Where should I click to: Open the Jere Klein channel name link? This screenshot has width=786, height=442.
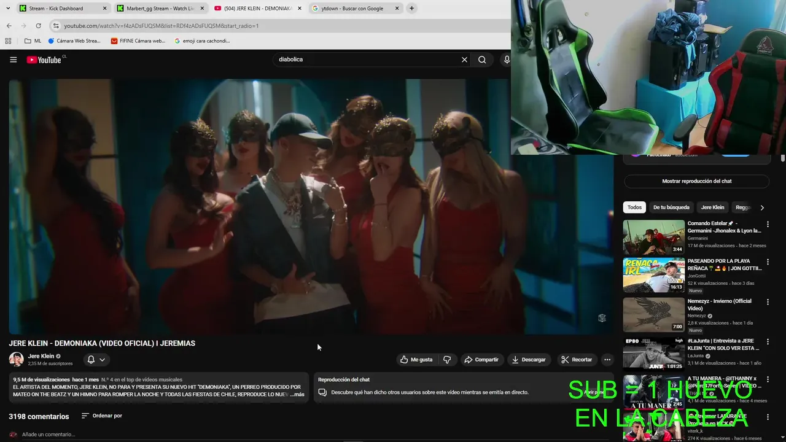click(41, 356)
